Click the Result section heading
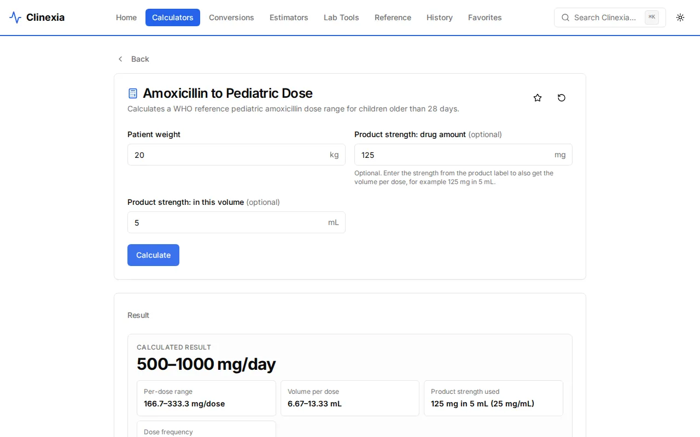The image size is (700, 437). [138, 315]
